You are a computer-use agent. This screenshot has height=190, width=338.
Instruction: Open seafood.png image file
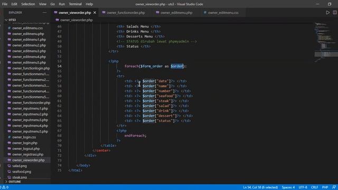tap(22, 172)
